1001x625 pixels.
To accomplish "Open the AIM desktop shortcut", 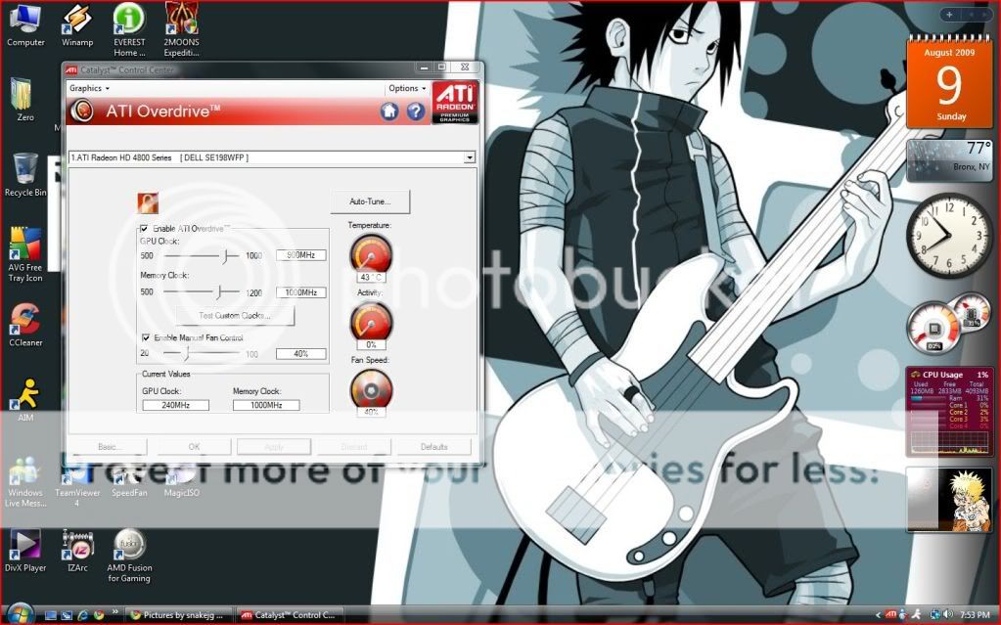I will [25, 400].
